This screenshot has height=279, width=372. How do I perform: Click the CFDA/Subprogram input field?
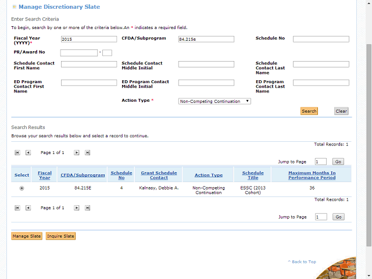[206, 39]
